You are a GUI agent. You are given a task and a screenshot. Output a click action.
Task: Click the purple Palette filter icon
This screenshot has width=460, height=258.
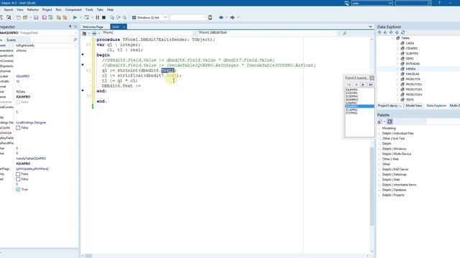390,122
